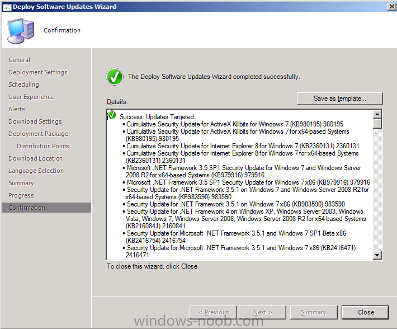Open the User Experience step
Viewport: 397px width, 329px height.
(x=31, y=97)
